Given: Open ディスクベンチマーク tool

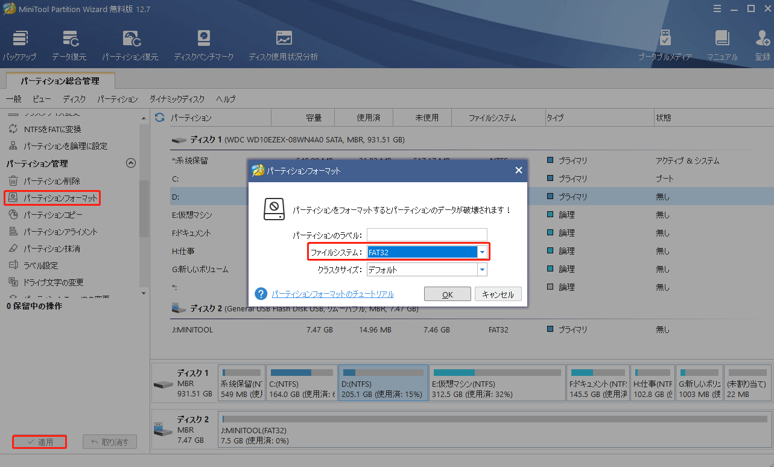Looking at the screenshot, I should 204,45.
